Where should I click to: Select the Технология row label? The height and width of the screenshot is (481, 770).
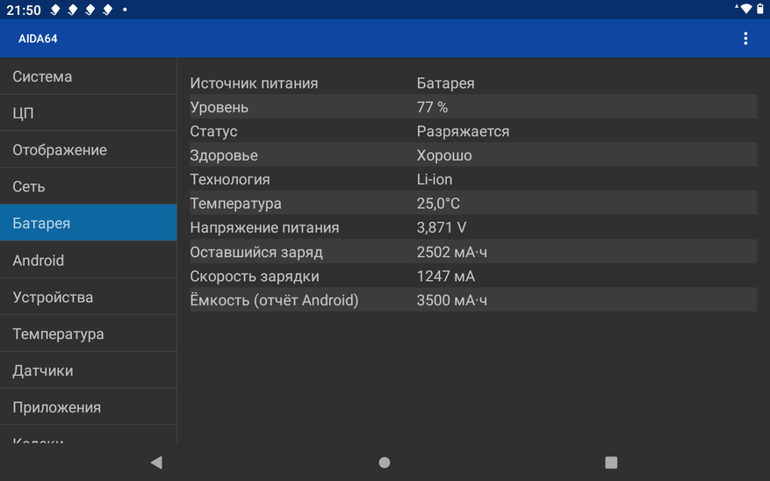230,179
